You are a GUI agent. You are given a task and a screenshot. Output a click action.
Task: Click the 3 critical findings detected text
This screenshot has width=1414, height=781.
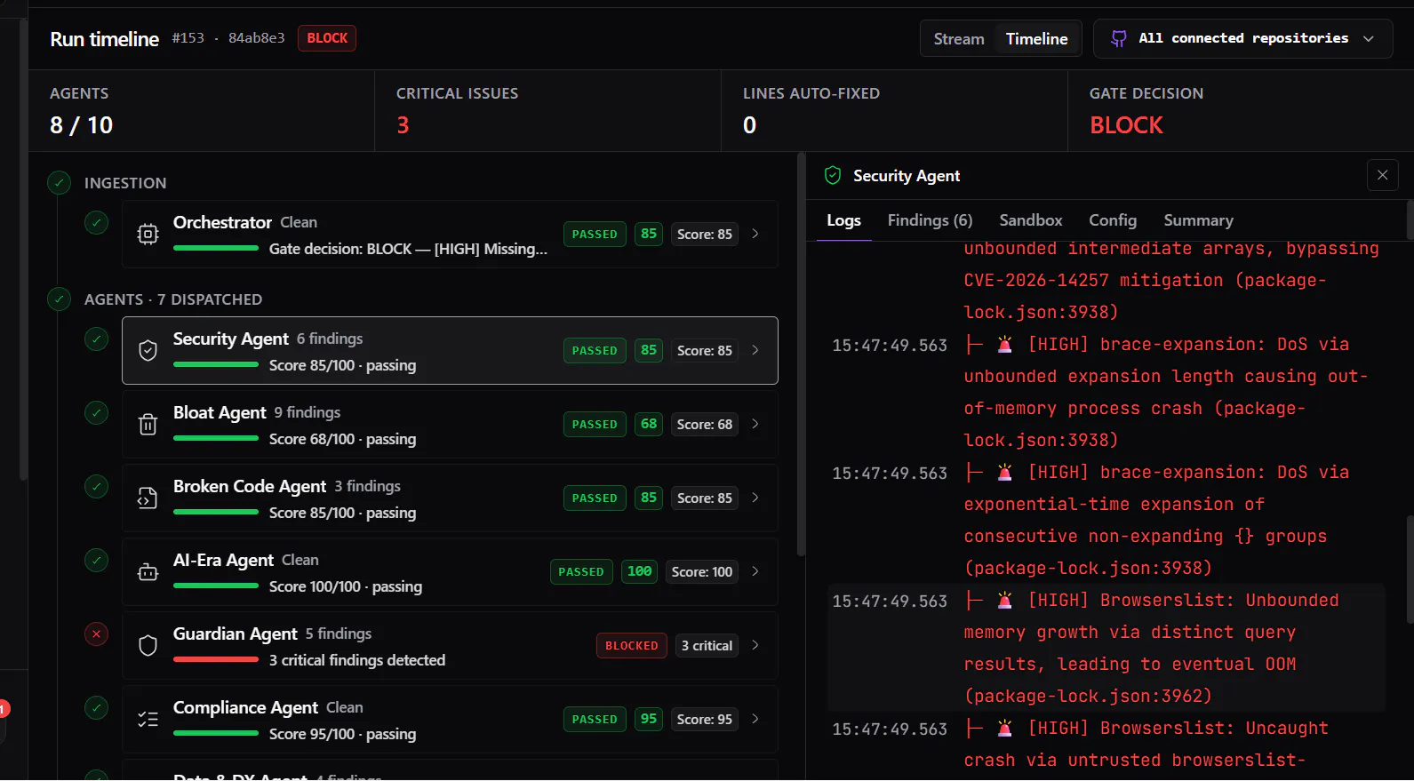click(357, 660)
